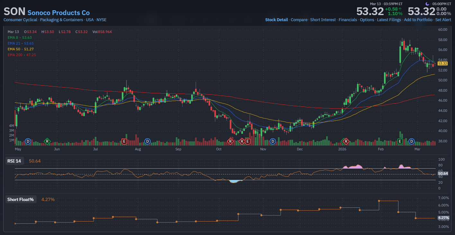Open the Packaging & Containers industry link
The image size is (455, 235).
click(x=61, y=20)
